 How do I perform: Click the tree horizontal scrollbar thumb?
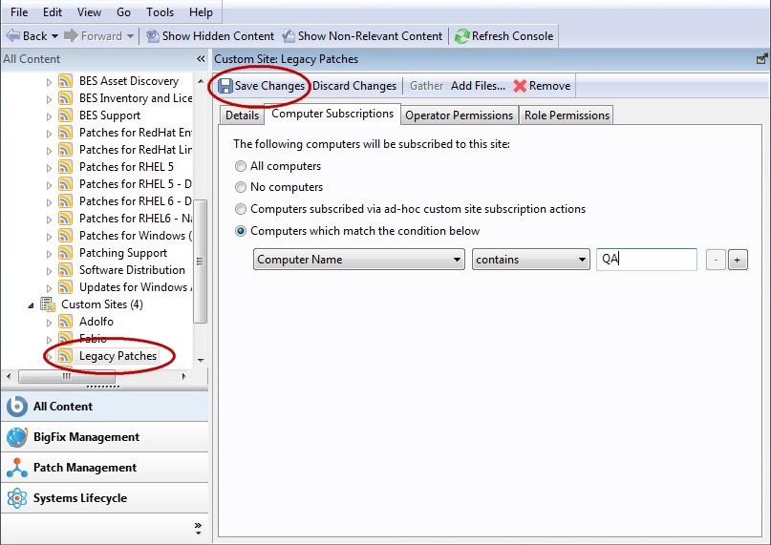pos(66,376)
